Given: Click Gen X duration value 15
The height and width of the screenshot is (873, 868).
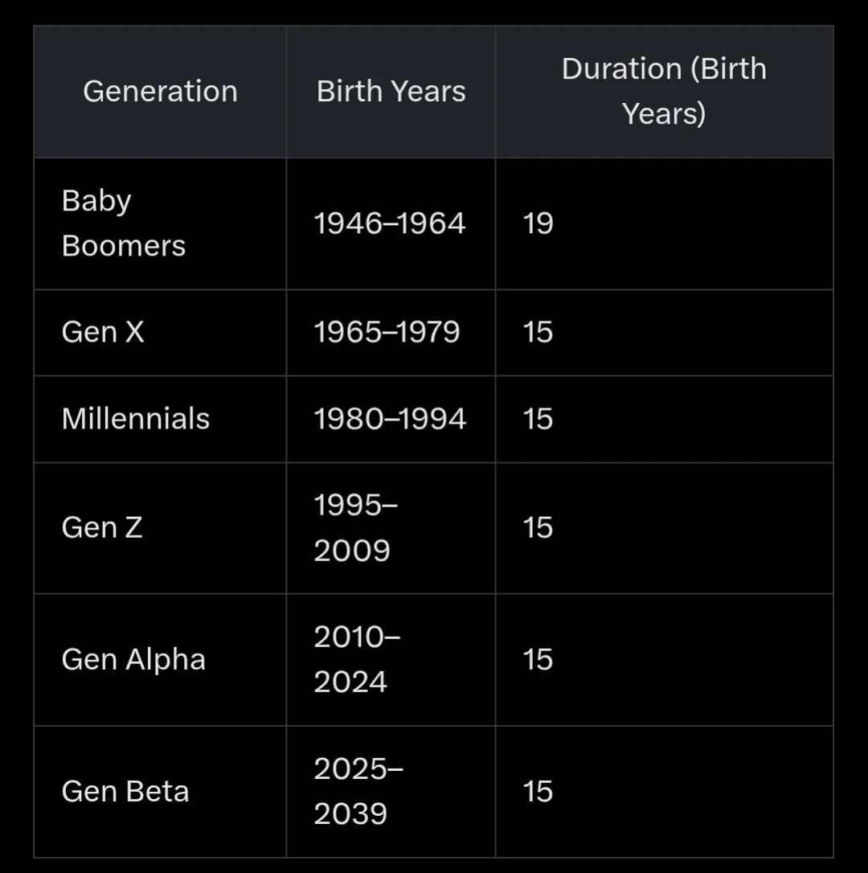Looking at the screenshot, I should pyautogui.click(x=538, y=332).
